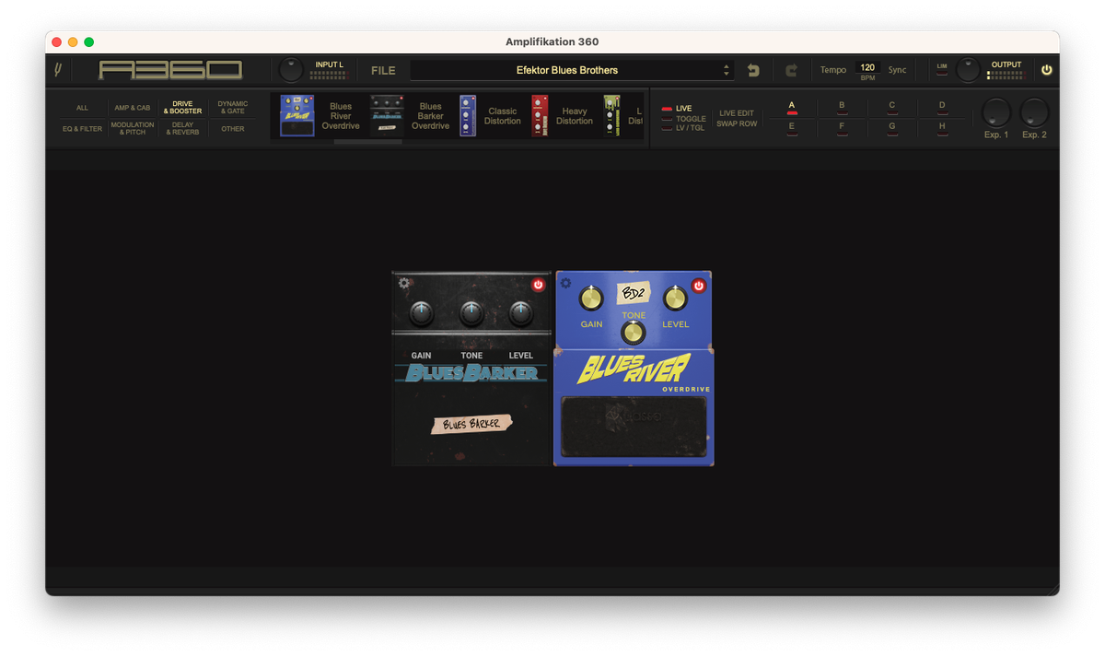Image resolution: width=1105 pixels, height=656 pixels.
Task: Click the Tempo BPM value field
Action: 867,67
